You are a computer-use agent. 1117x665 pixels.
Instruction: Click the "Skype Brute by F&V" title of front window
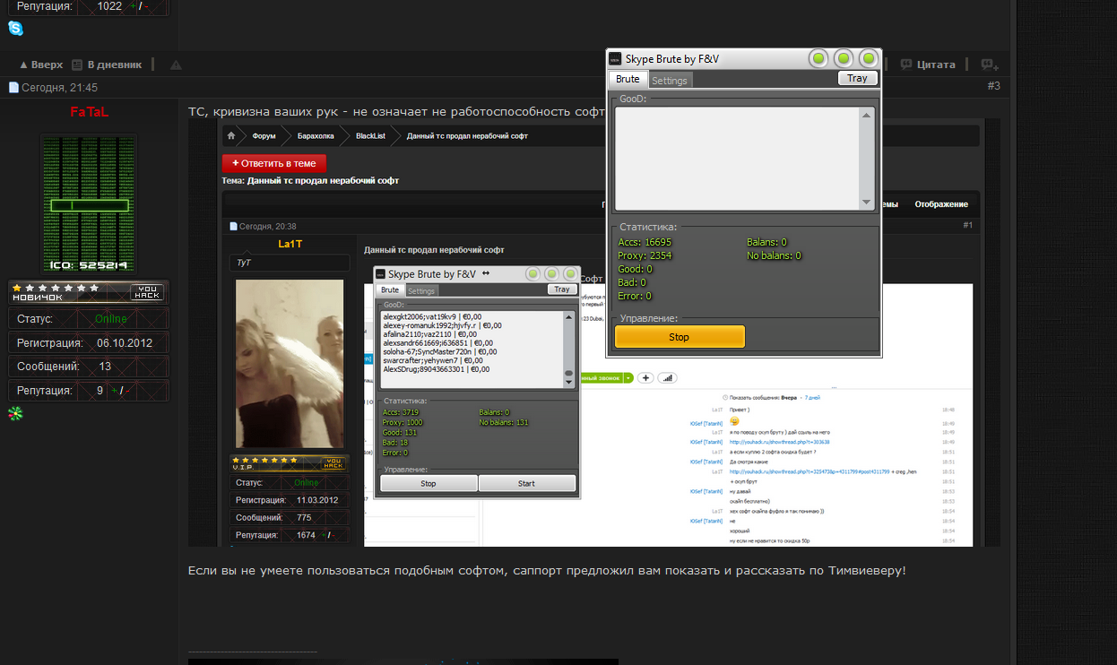point(672,59)
